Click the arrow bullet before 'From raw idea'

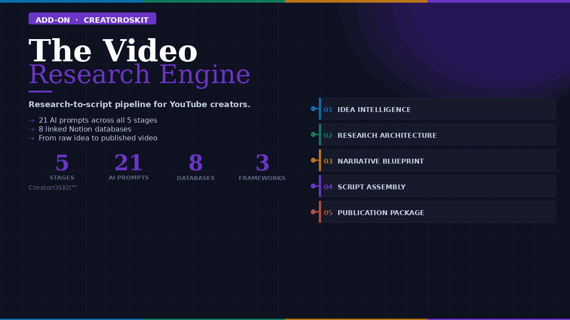coord(32,138)
